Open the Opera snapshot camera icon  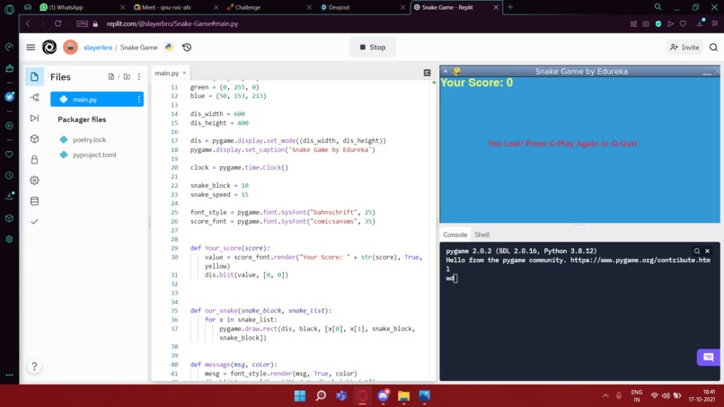646,23
